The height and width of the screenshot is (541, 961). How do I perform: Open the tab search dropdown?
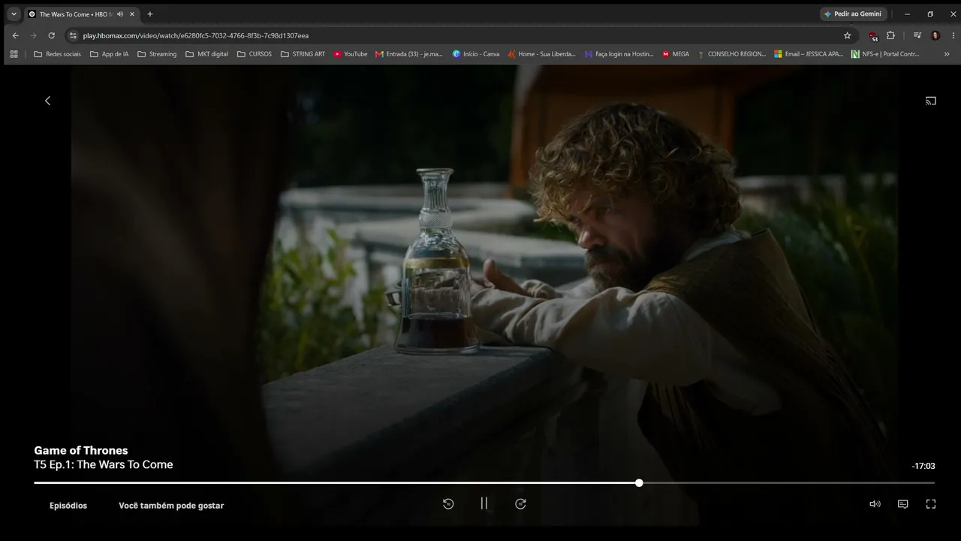pyautogui.click(x=14, y=14)
